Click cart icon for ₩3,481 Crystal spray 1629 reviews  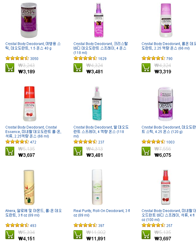click(78, 68)
